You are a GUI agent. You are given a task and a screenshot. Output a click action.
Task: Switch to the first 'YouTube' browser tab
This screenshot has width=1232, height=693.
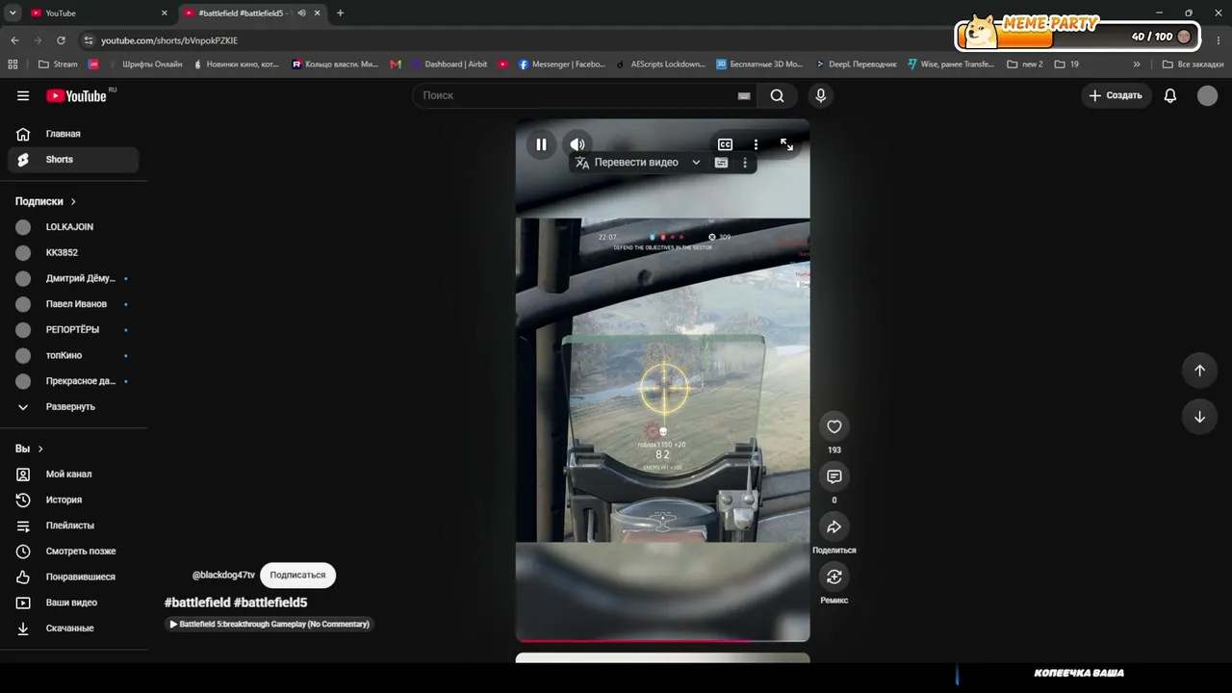pyautogui.click(x=98, y=13)
